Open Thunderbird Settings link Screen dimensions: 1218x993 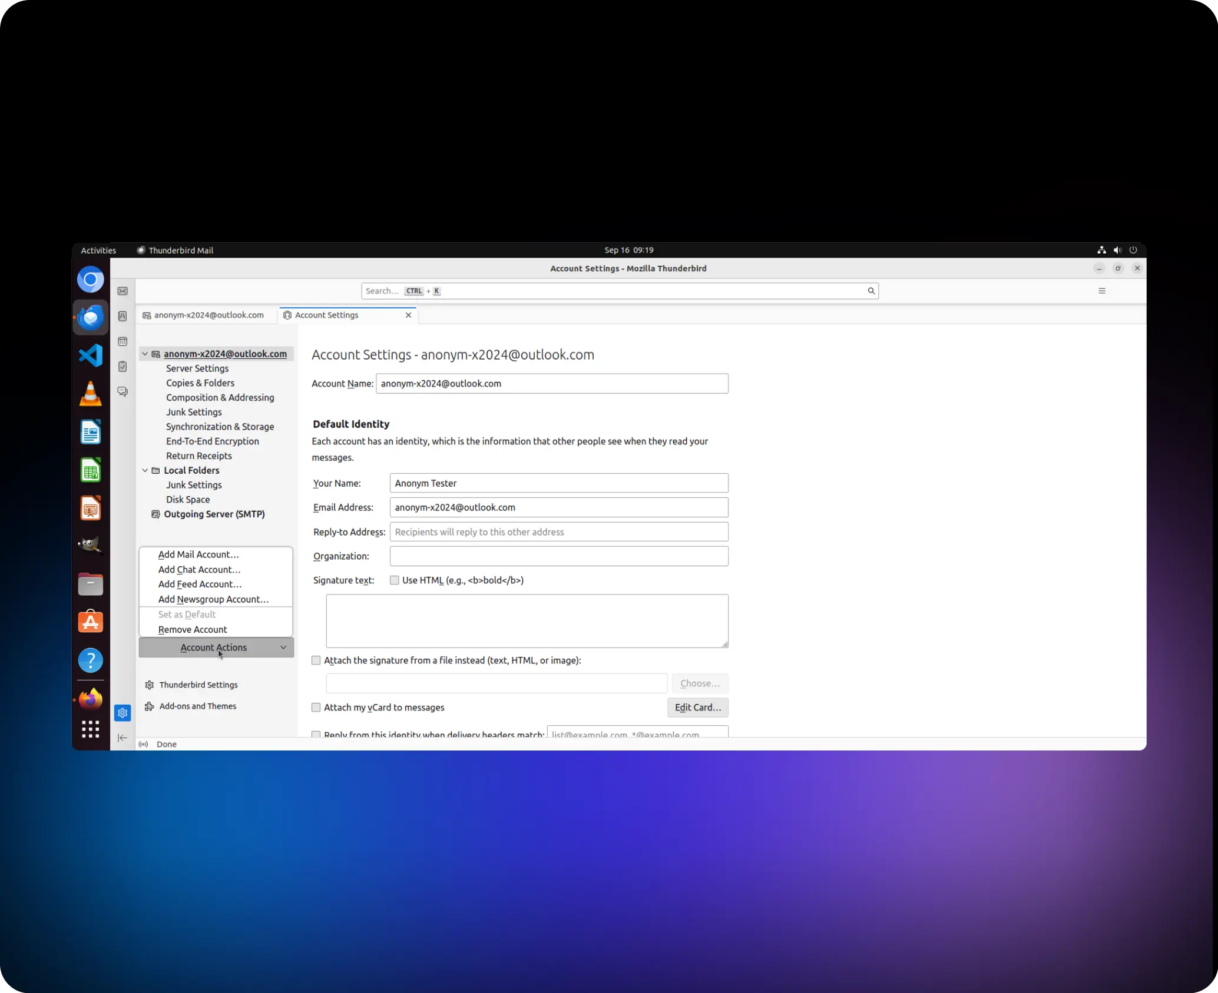[198, 685]
